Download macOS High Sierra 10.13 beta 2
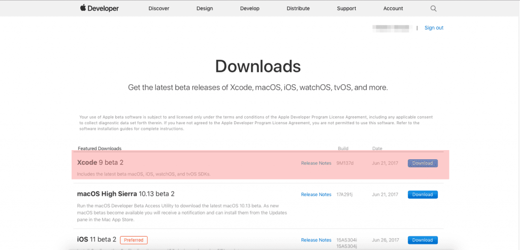The width and height of the screenshot is (520, 250). pos(422,195)
